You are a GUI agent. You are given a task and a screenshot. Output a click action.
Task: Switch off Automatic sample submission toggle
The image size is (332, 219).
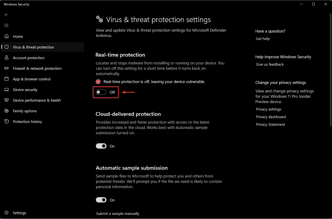coord(101,200)
